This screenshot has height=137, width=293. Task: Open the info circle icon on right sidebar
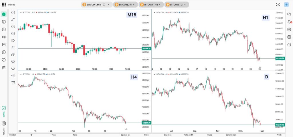point(289,45)
